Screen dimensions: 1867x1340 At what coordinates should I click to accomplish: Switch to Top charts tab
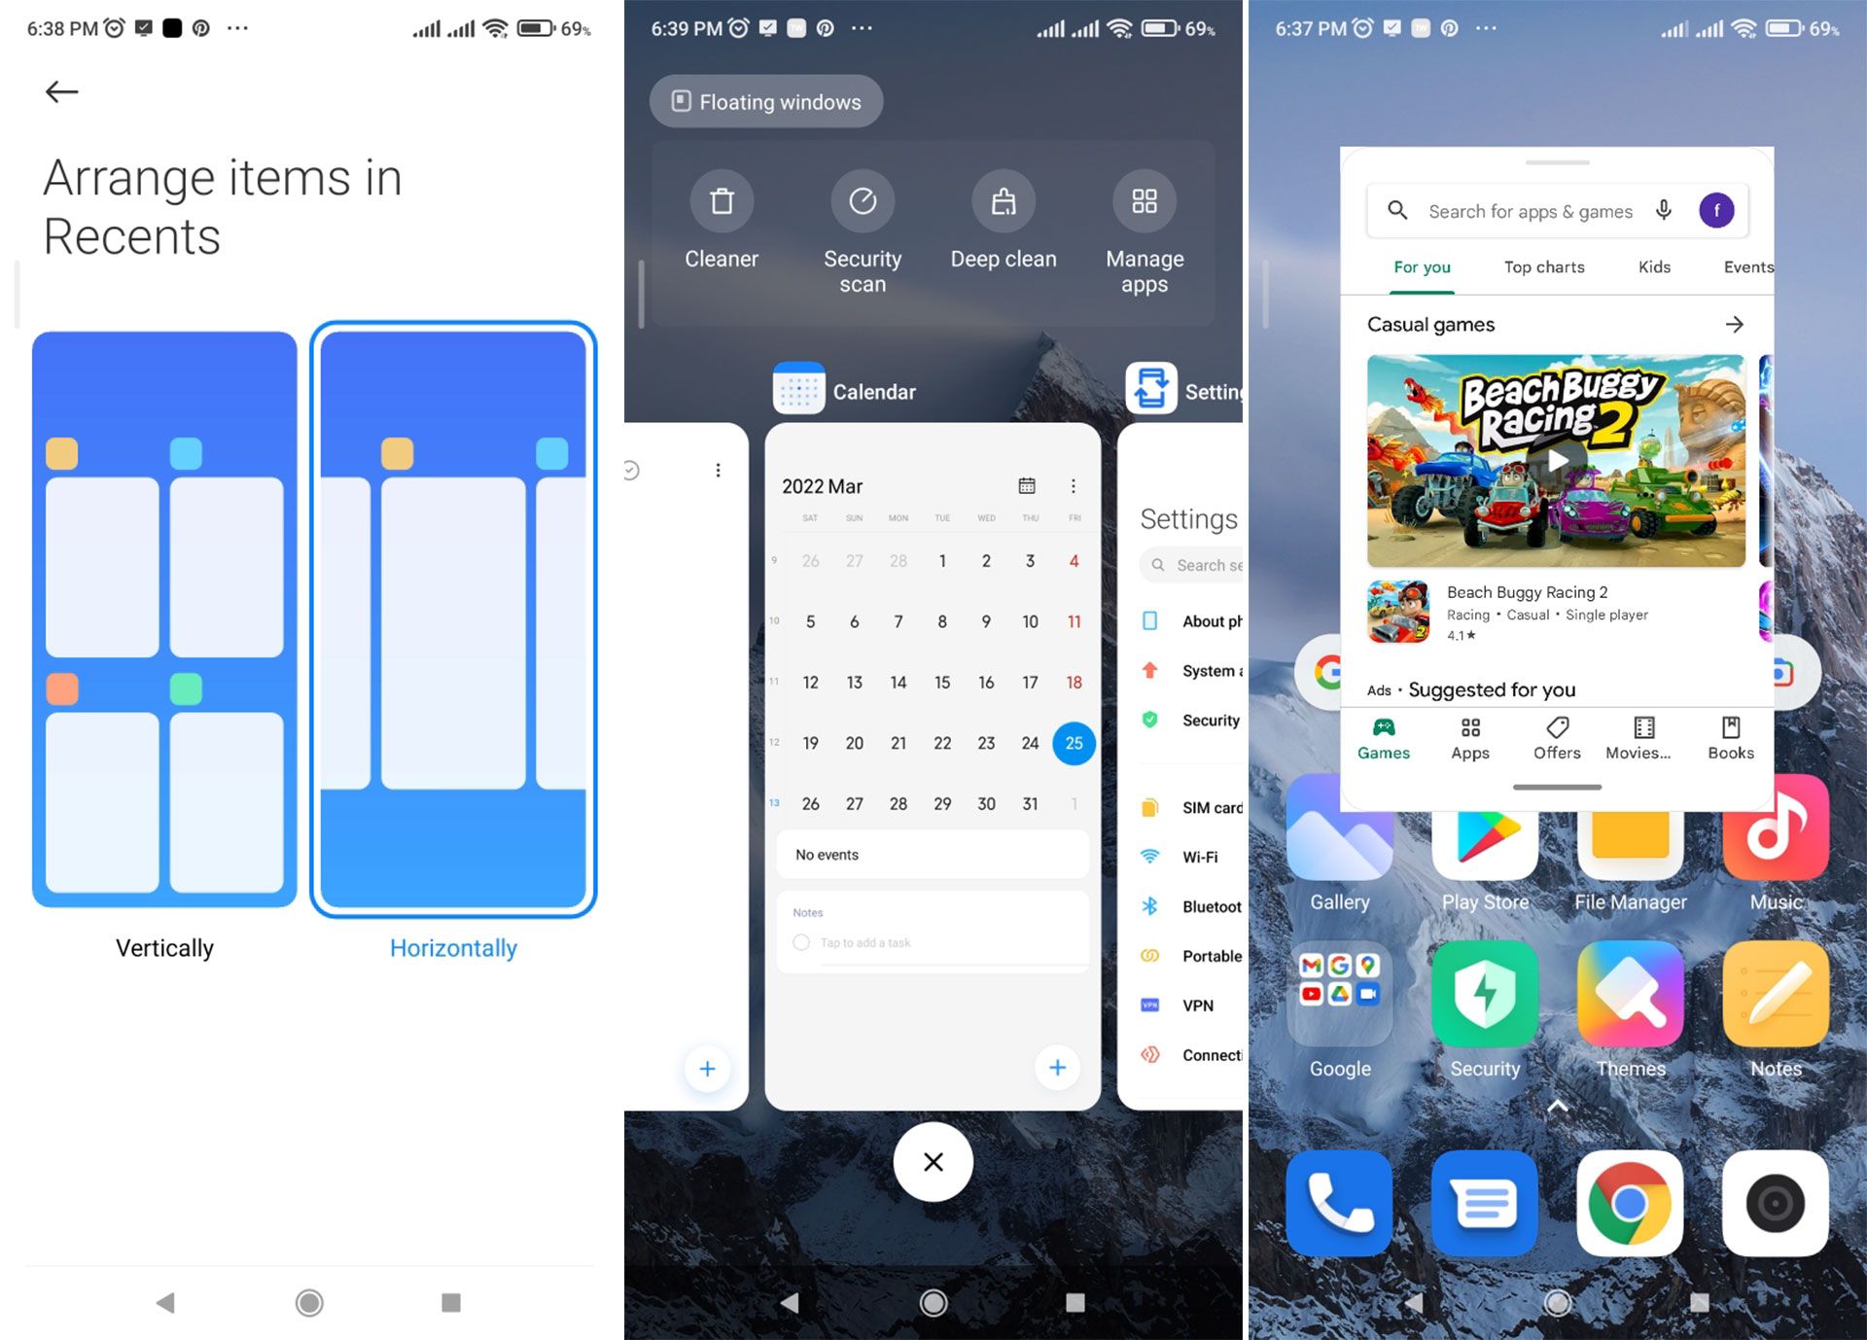click(1541, 265)
